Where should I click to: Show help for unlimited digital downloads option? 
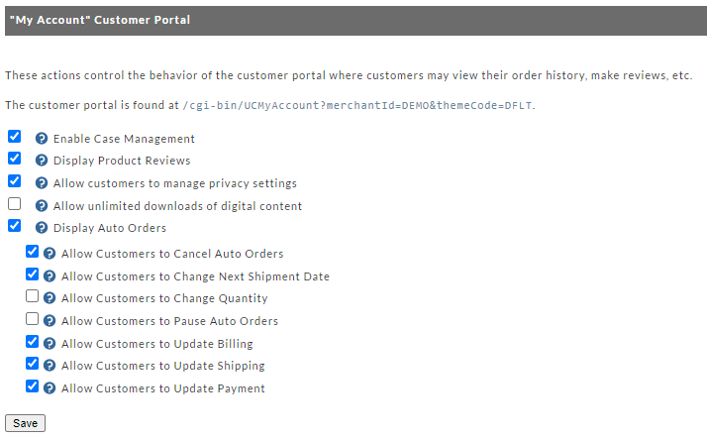[x=42, y=206]
